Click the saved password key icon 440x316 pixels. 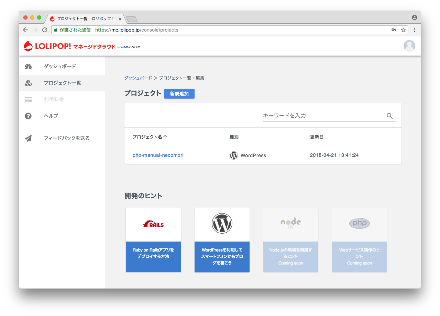click(394, 30)
